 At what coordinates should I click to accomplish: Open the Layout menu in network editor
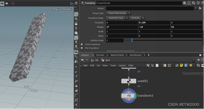click(122, 65)
